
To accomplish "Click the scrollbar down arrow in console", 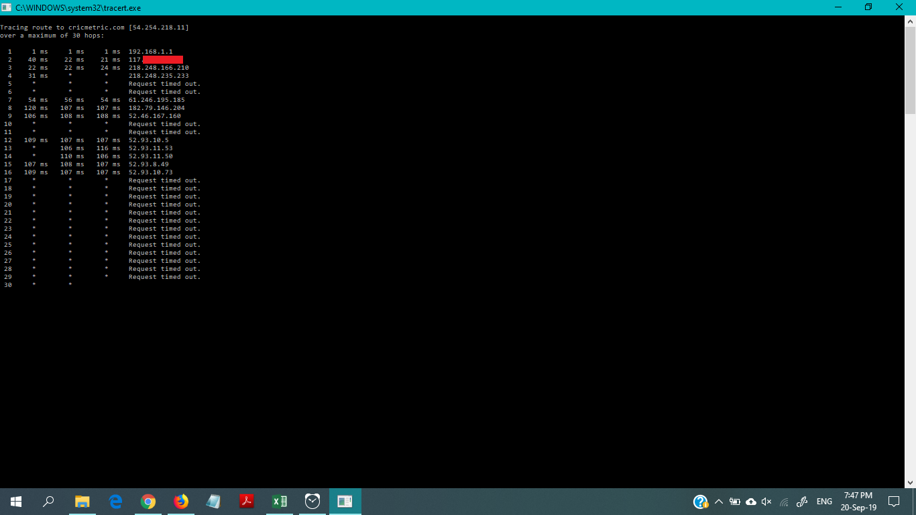I will (910, 482).
